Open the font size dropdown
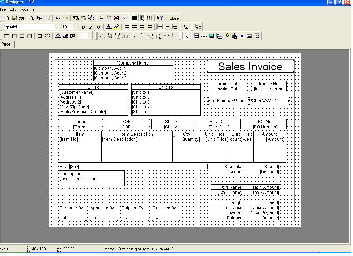The height and width of the screenshot is (256, 353). click(74, 27)
